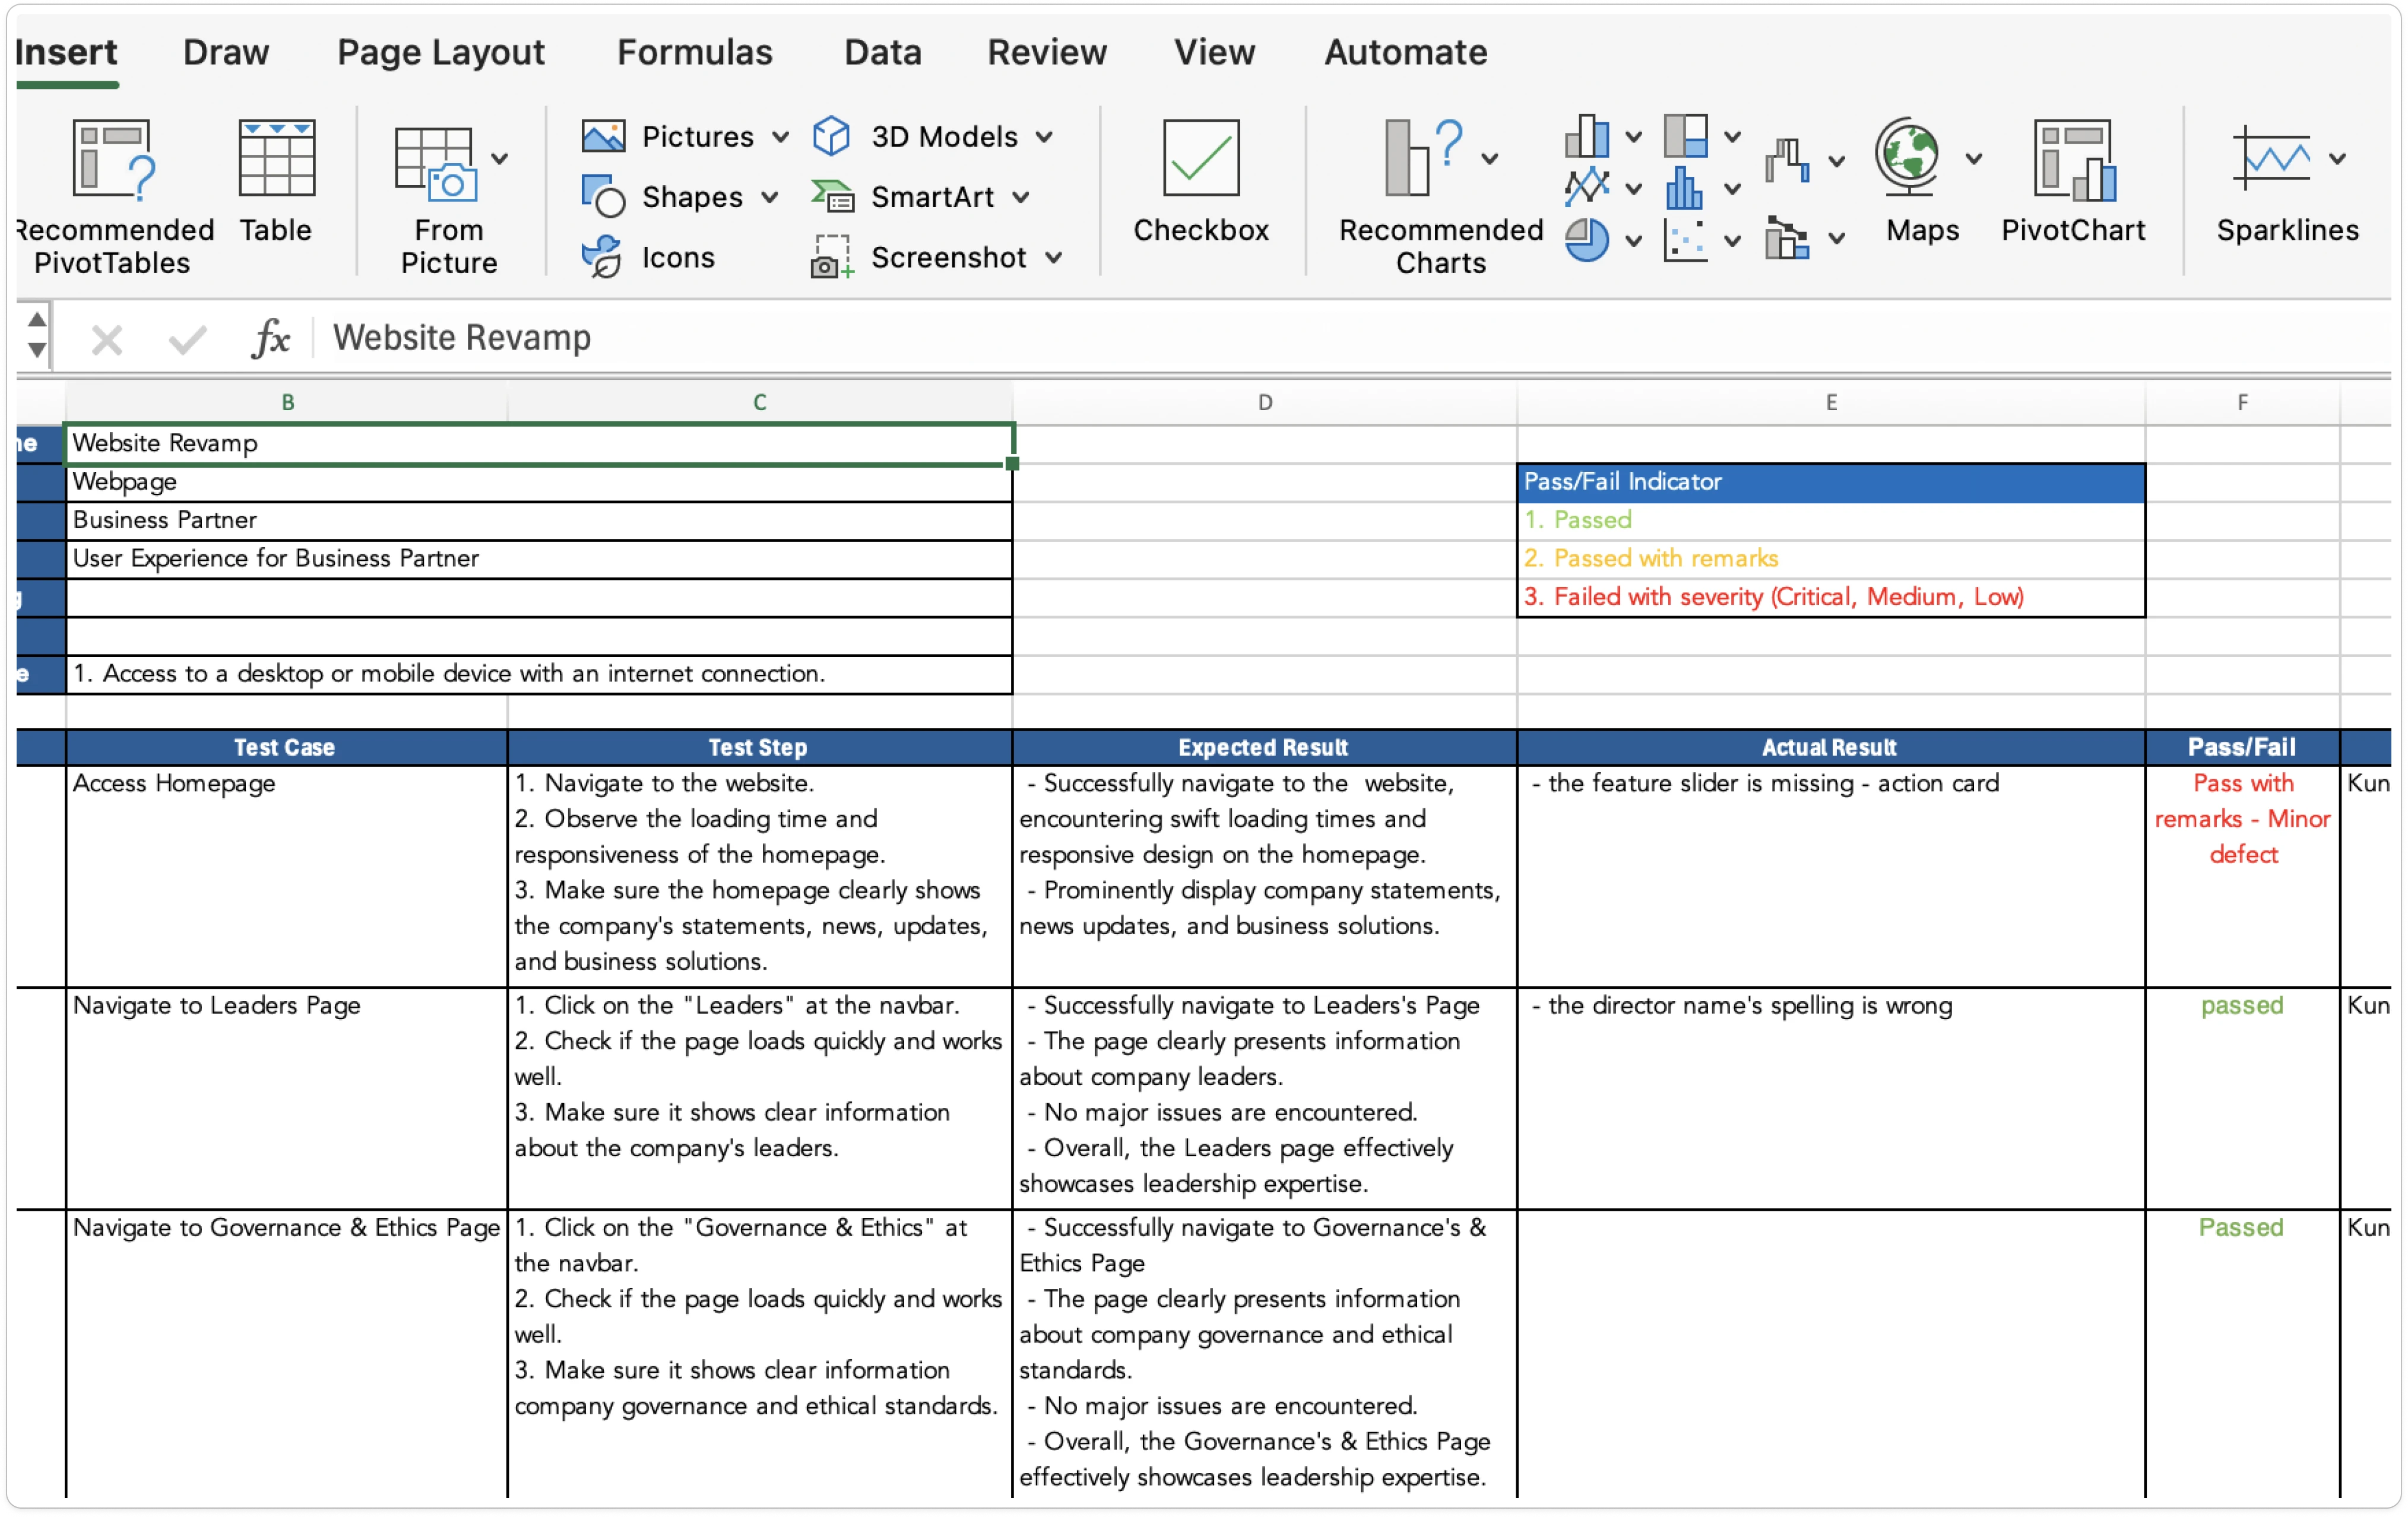Click the fx Insert Function button

point(271,338)
